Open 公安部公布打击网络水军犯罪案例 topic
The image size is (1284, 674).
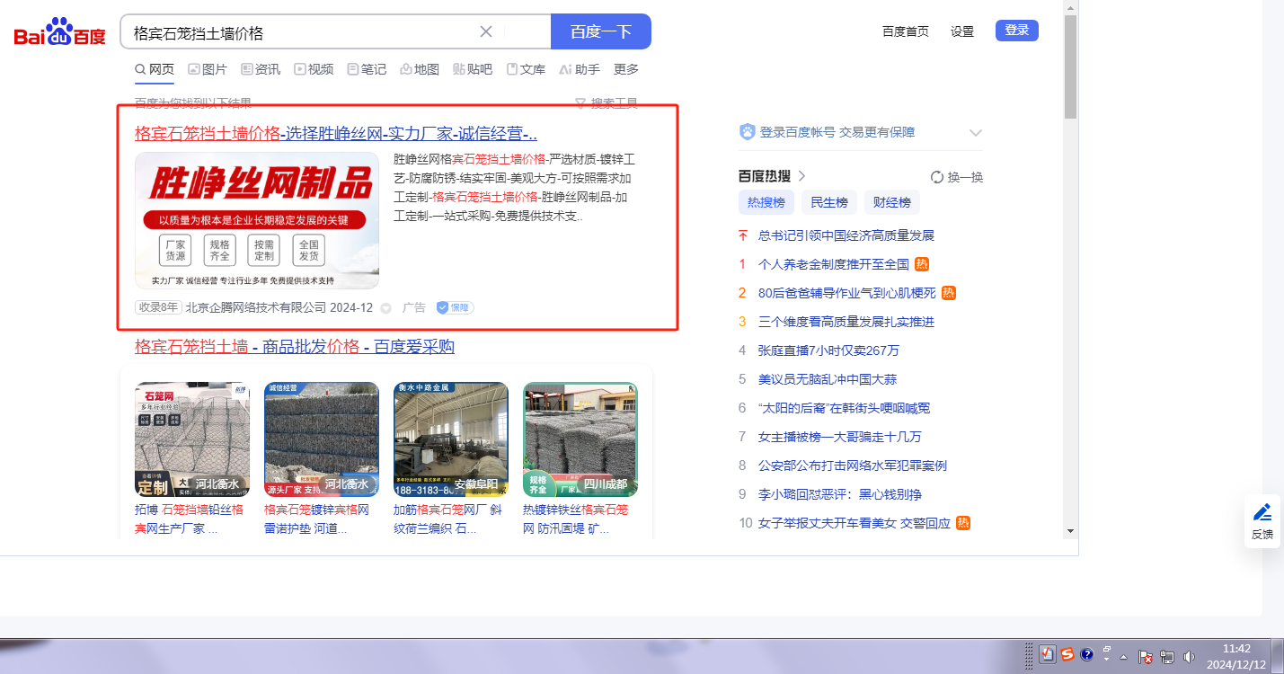tap(853, 466)
